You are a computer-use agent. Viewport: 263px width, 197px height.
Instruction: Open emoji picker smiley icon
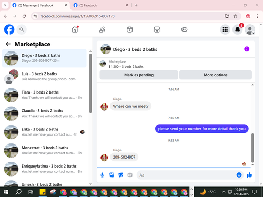tap(239, 175)
